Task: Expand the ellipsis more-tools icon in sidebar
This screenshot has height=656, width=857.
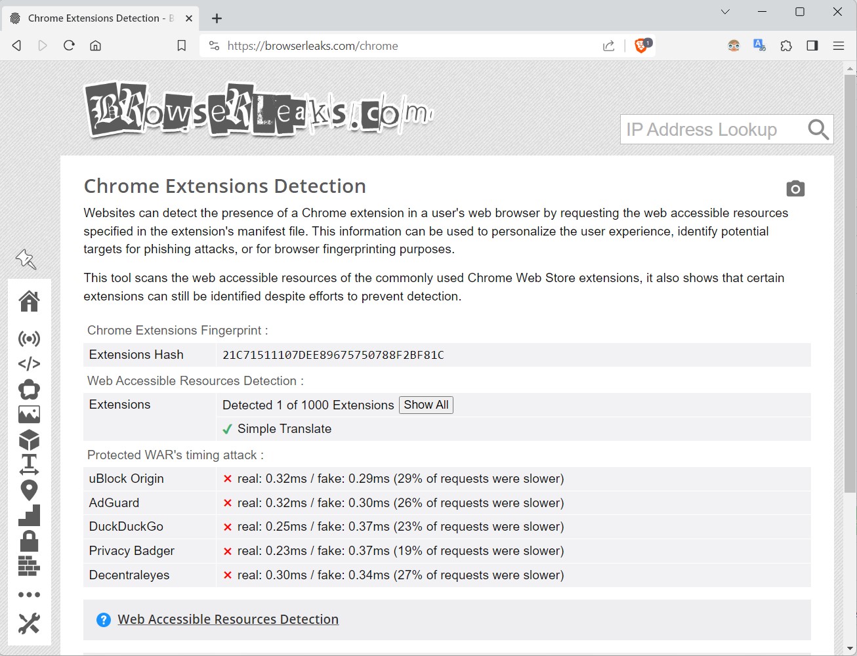Action: (x=29, y=594)
